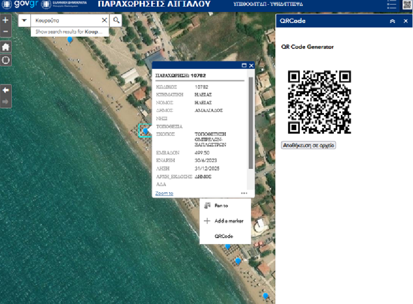Click the ΕΝΑΡΞΗ date 30/6/2023
Screen dimensions: 413x304
click(x=206, y=160)
